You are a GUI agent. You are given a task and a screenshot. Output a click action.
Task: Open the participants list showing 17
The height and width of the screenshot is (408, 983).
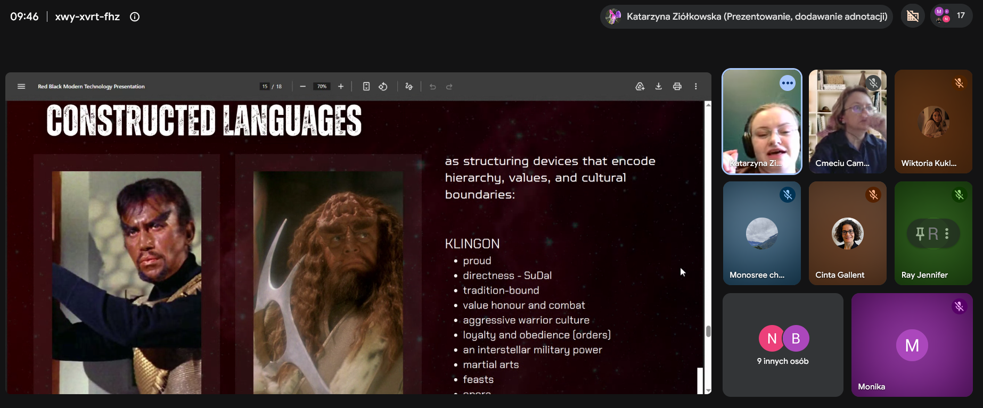[x=951, y=15]
